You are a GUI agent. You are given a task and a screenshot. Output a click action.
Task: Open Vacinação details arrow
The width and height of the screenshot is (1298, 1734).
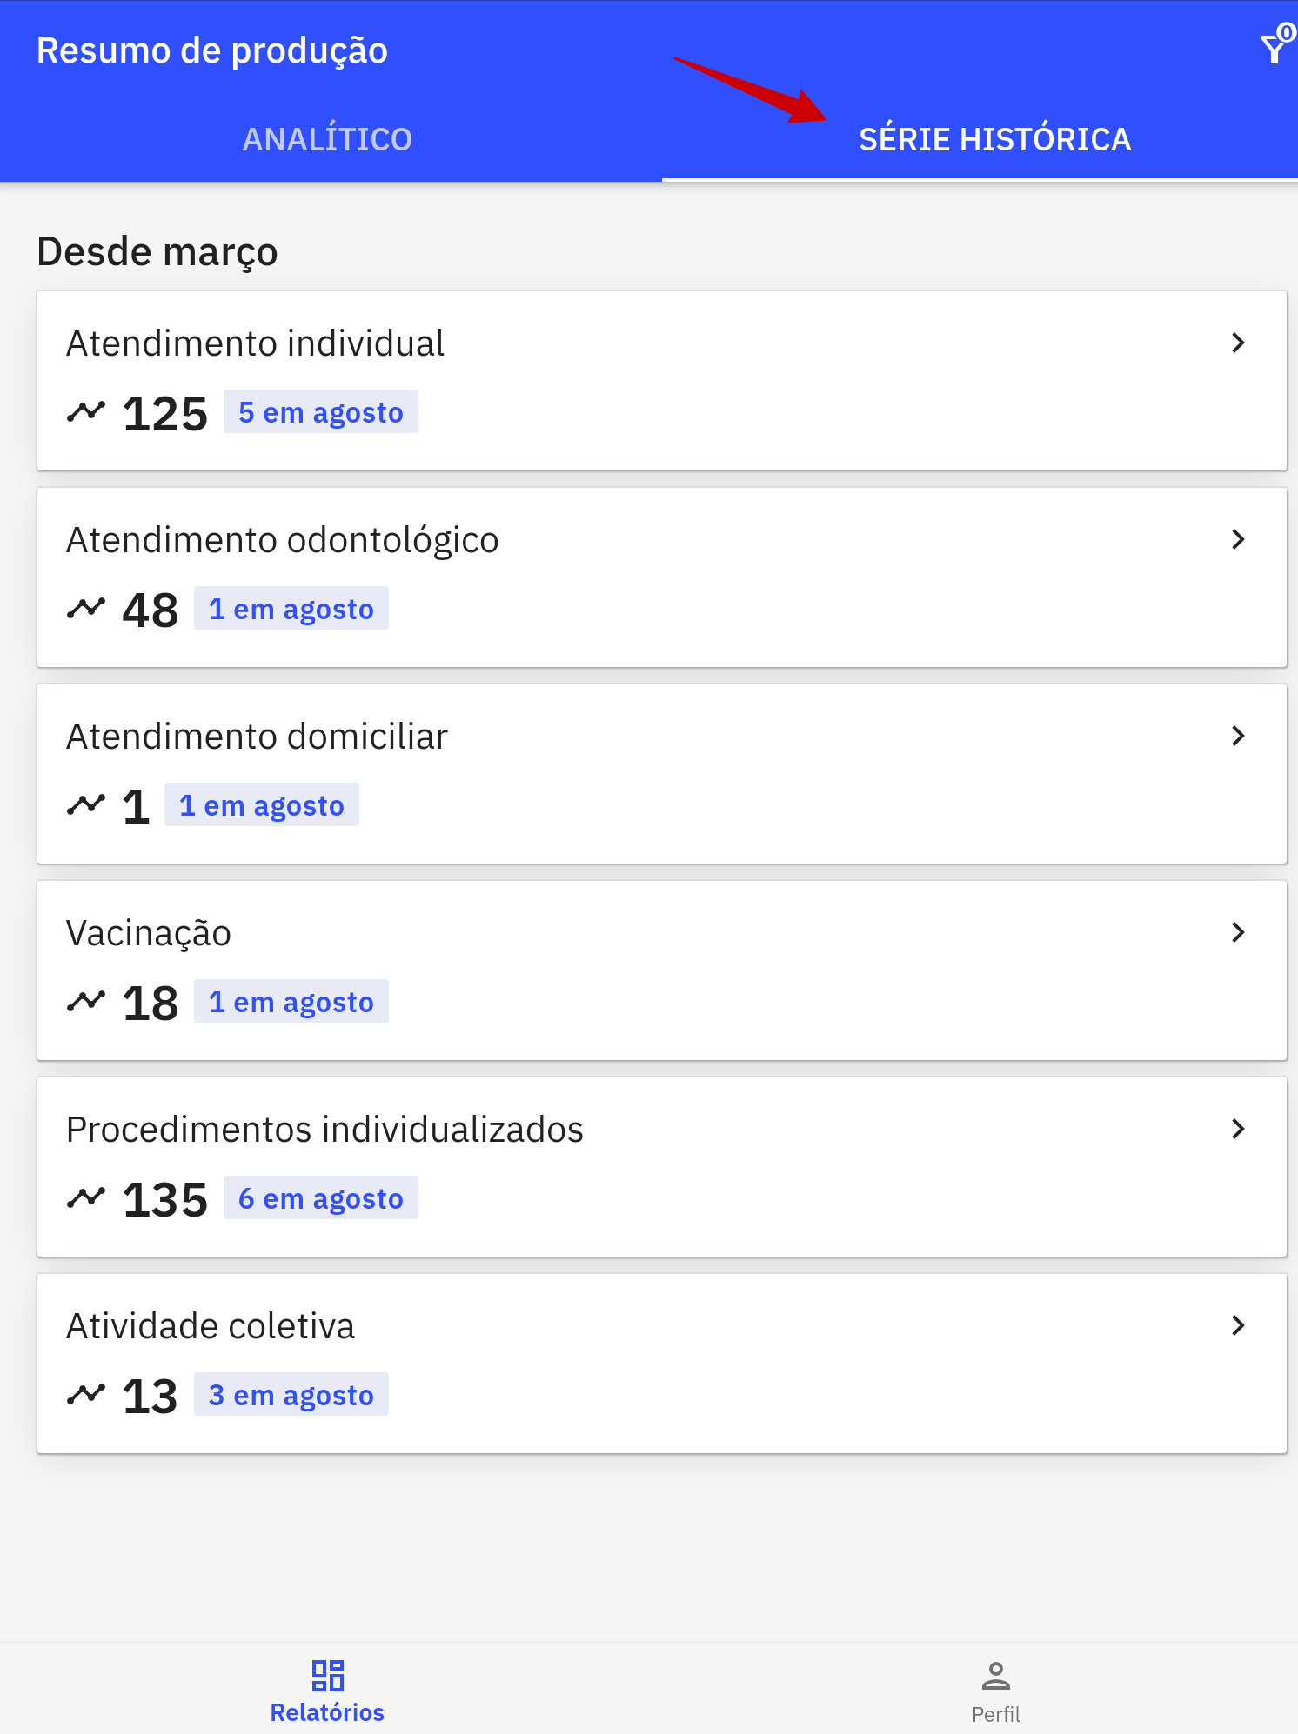pos(1238,932)
